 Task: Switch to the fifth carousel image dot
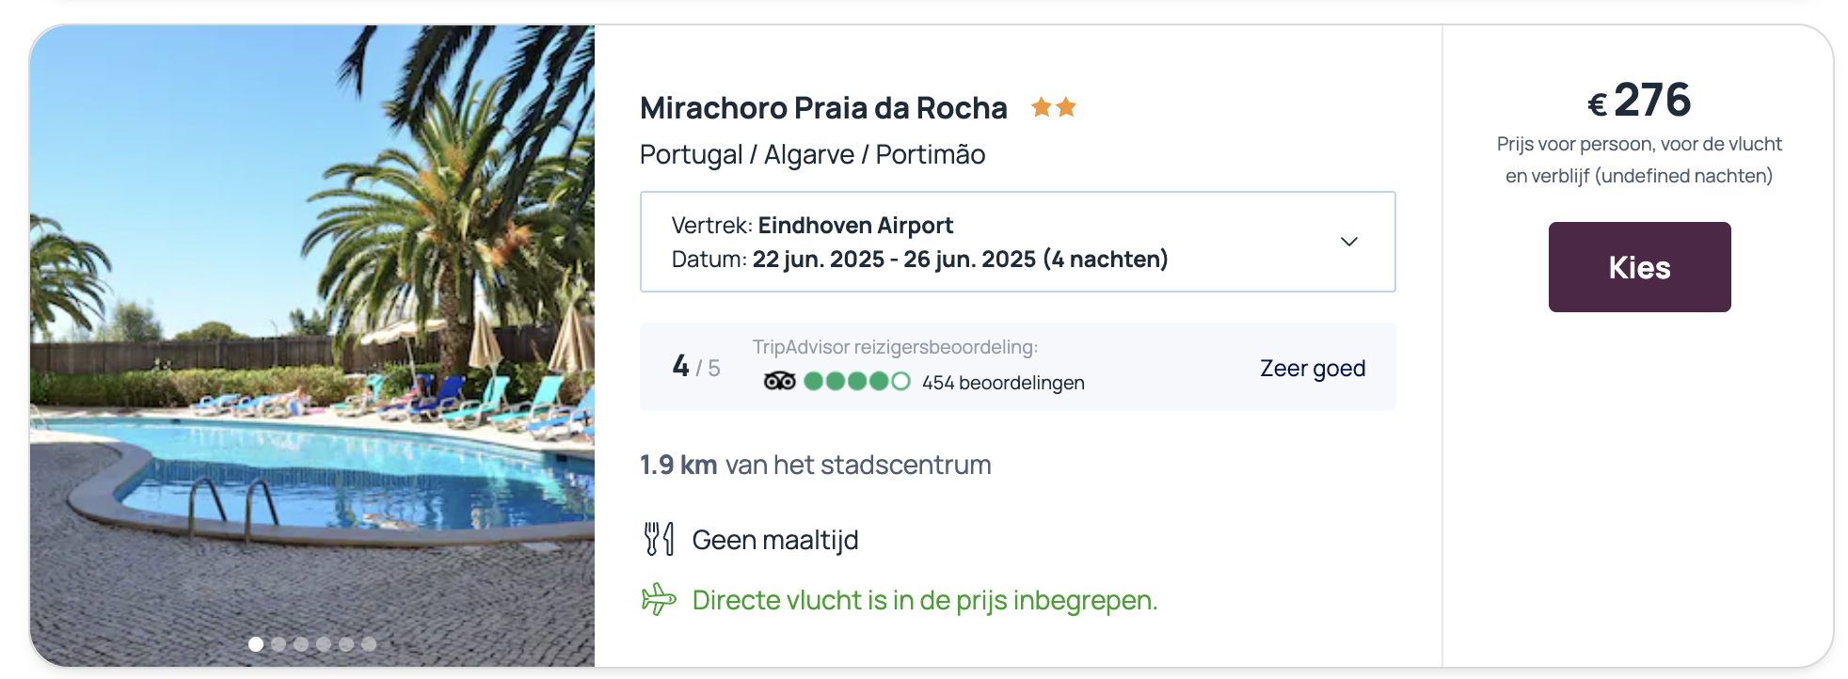(x=346, y=644)
